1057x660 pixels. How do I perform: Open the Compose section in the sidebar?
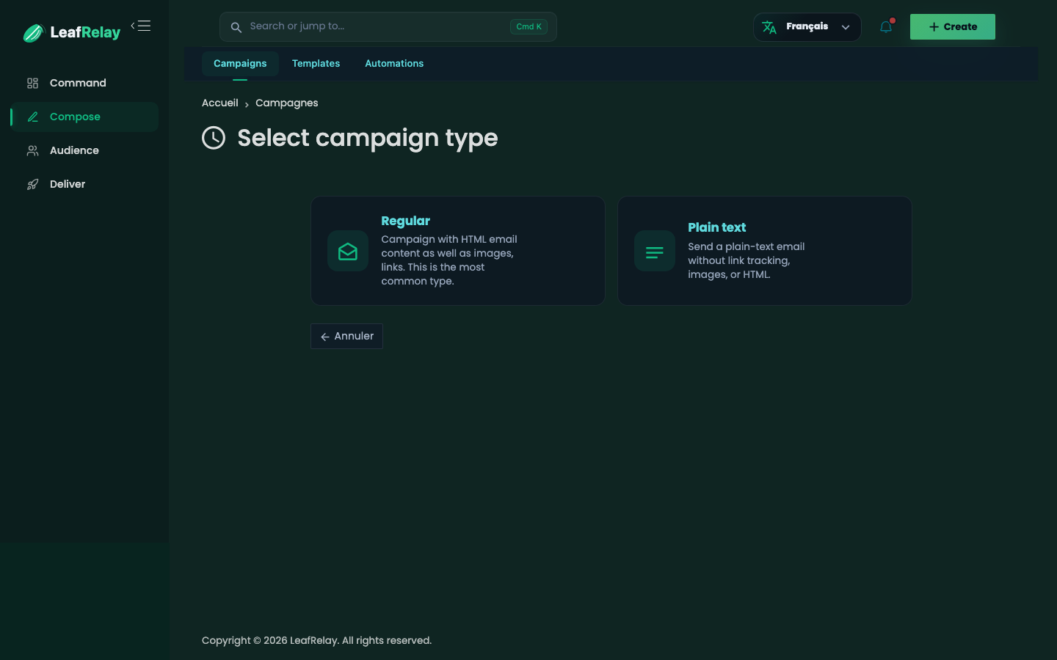pos(84,117)
